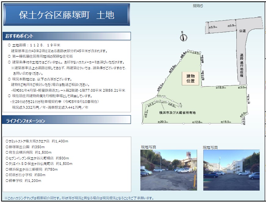Click the bullet circle beside 第一種低層住居専用地域

click(9, 57)
